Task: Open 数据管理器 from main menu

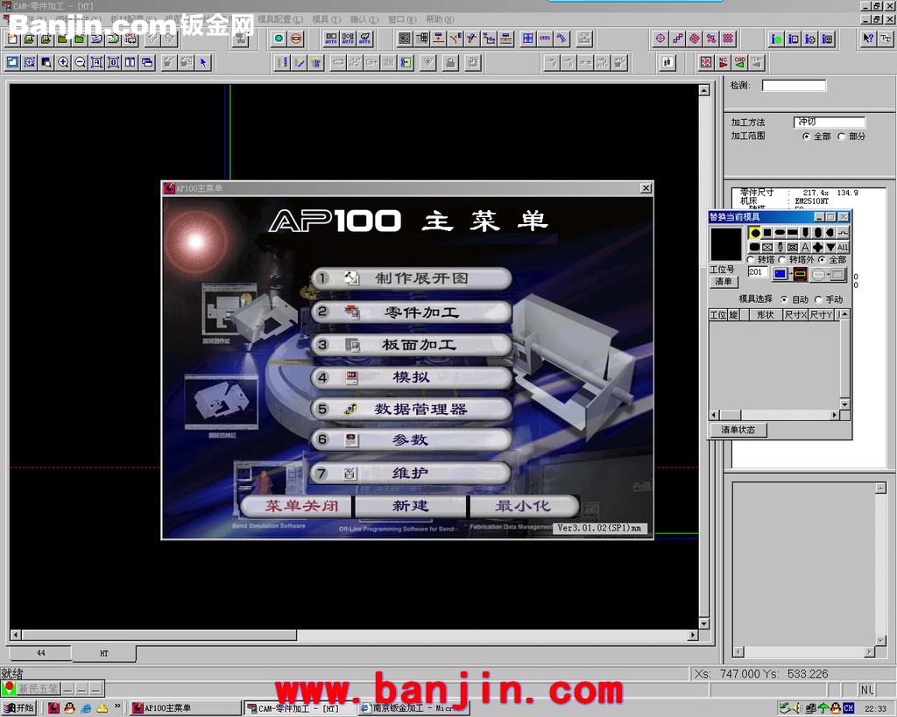Action: tap(411, 410)
